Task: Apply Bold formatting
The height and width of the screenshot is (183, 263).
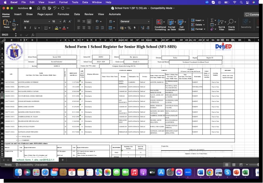Action: (25, 28)
